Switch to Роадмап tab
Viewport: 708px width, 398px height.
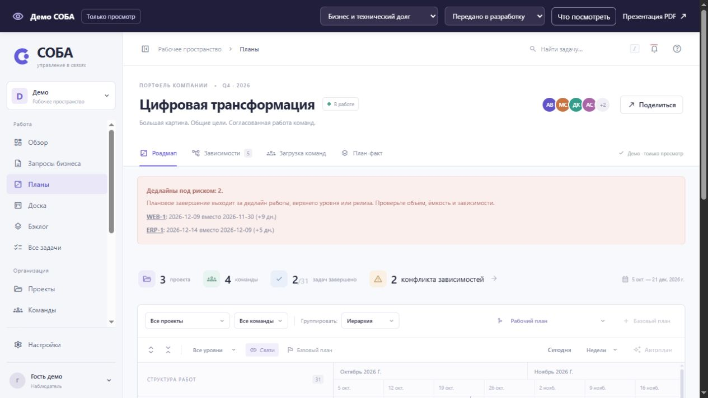pos(158,153)
